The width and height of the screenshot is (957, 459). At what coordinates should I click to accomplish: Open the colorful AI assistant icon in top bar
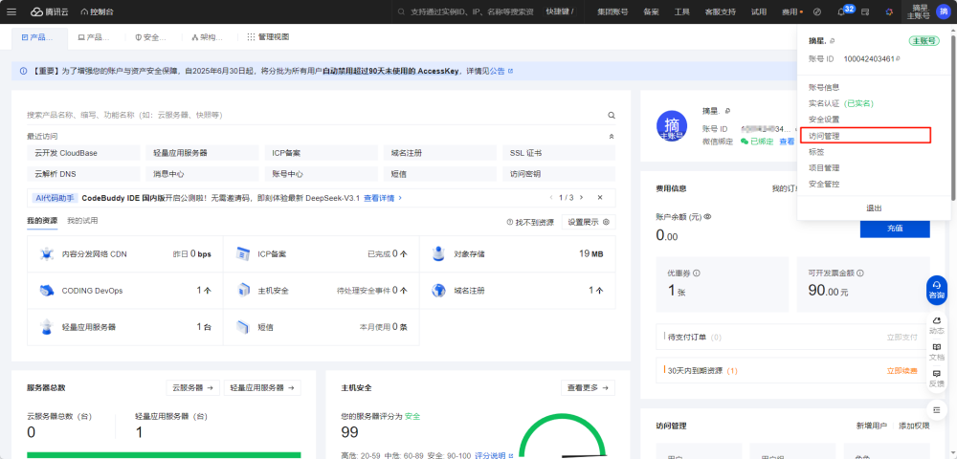pyautogui.click(x=889, y=11)
